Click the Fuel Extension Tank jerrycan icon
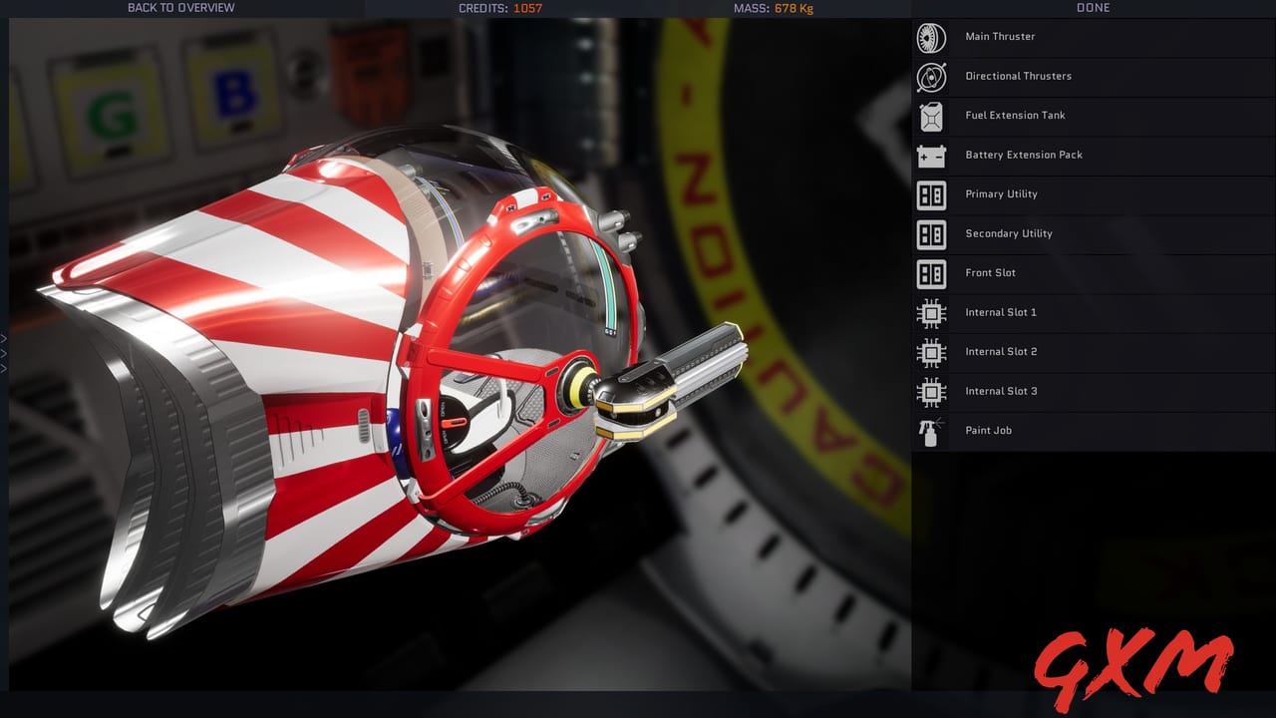This screenshot has width=1276, height=718. point(931,116)
